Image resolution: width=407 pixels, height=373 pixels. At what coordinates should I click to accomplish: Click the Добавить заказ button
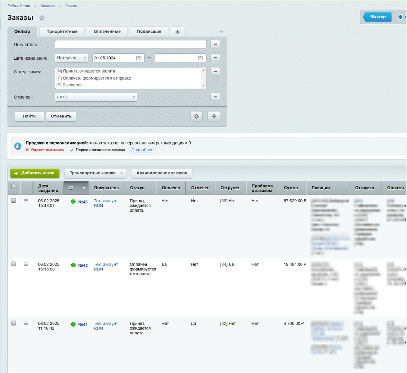click(x=35, y=173)
